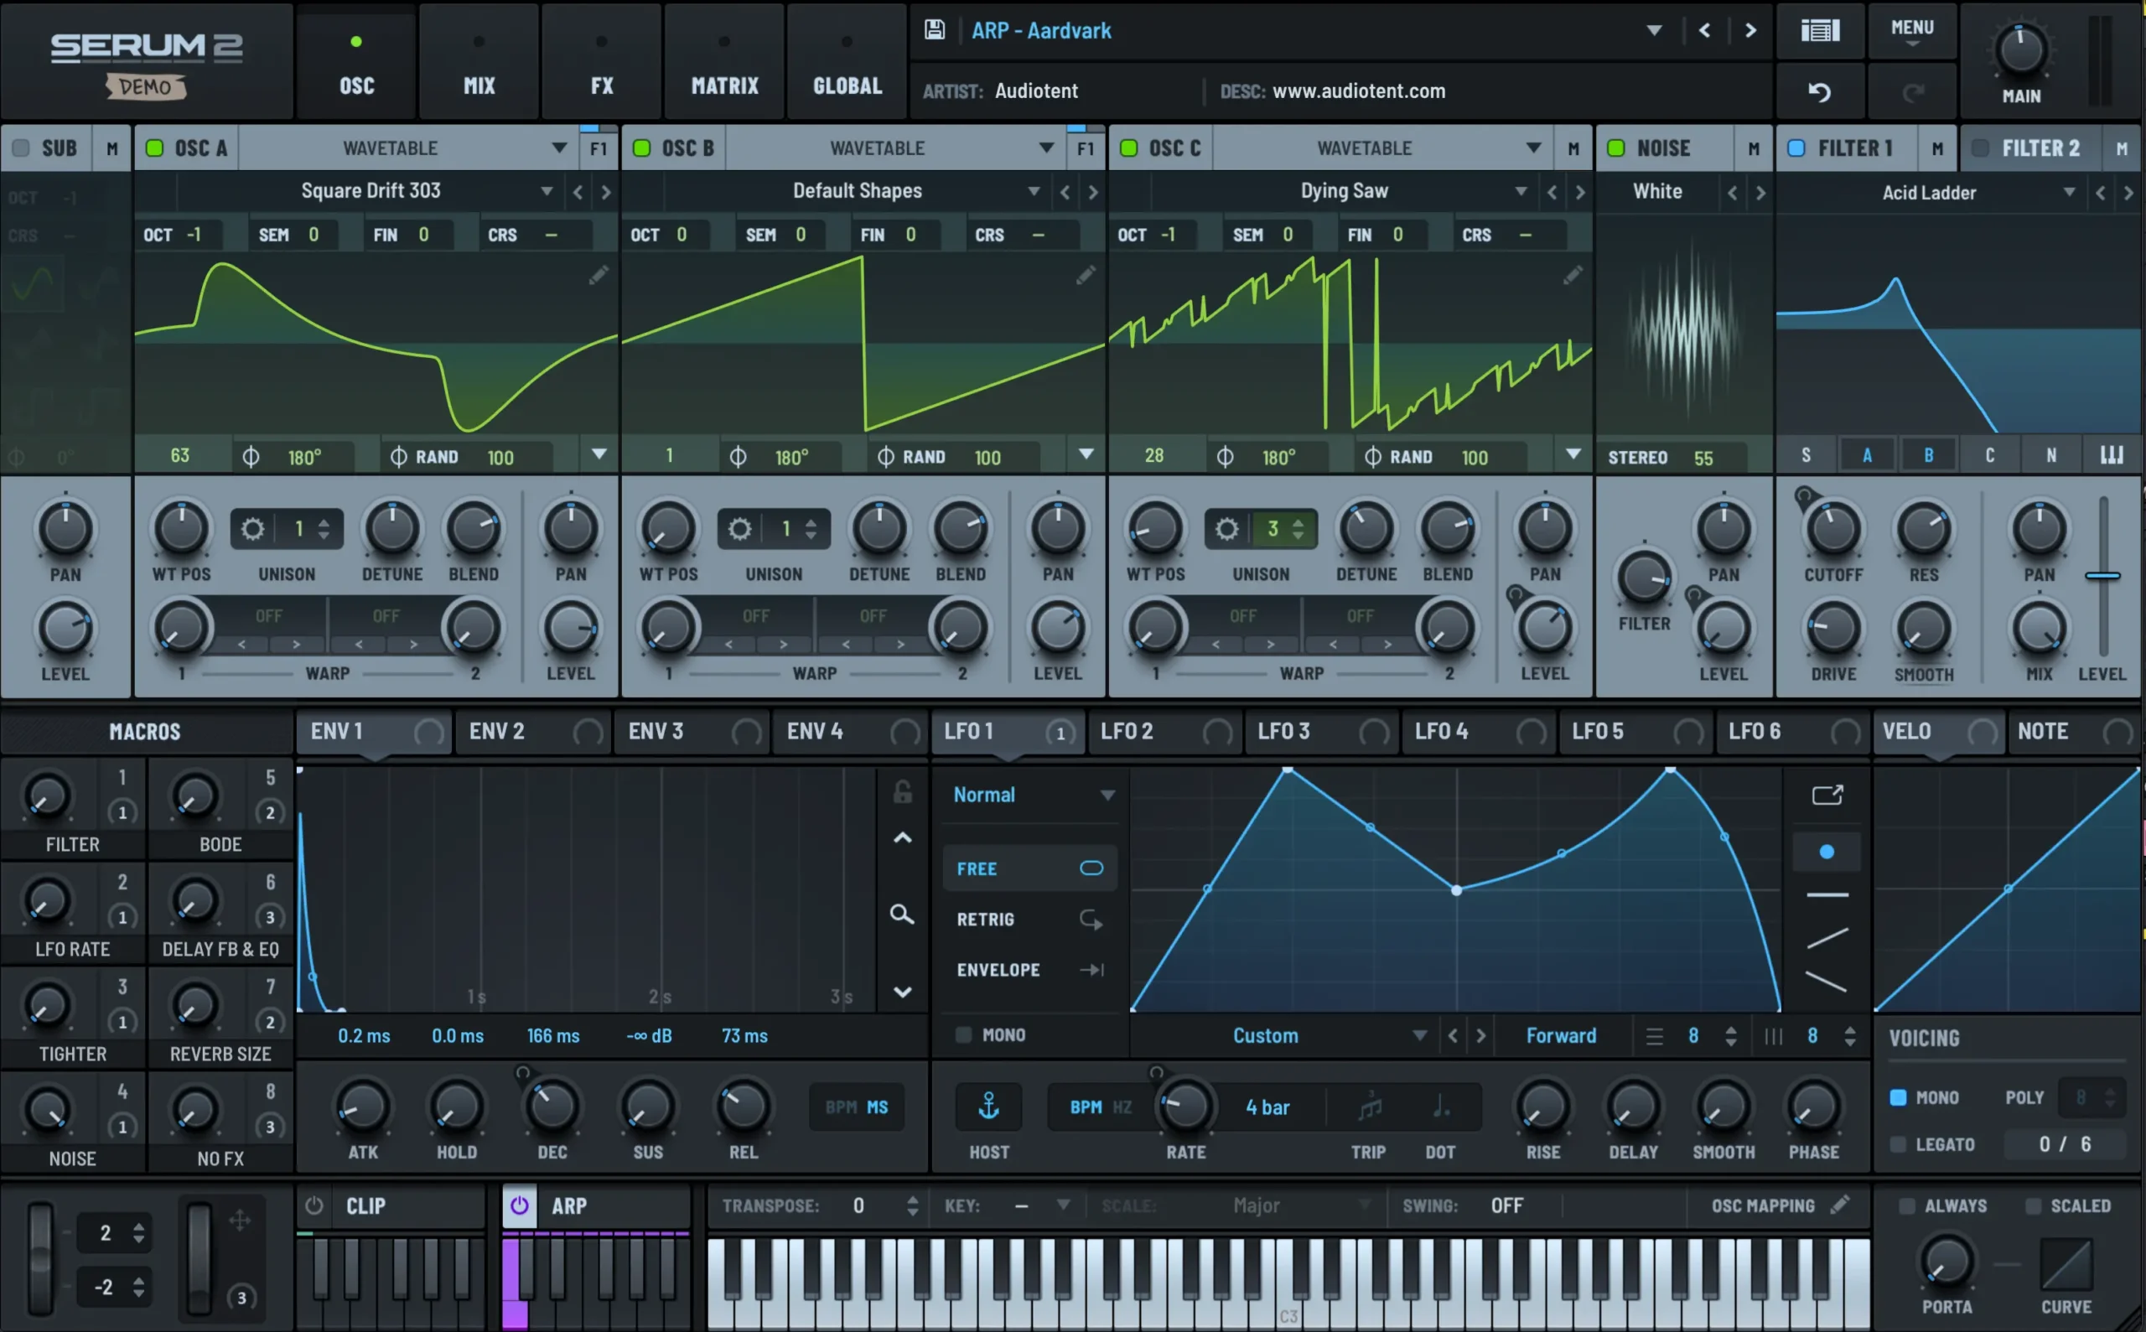This screenshot has width=2146, height=1332.
Task: Click the lock icon in the ENV 1 panel
Action: tap(902, 791)
